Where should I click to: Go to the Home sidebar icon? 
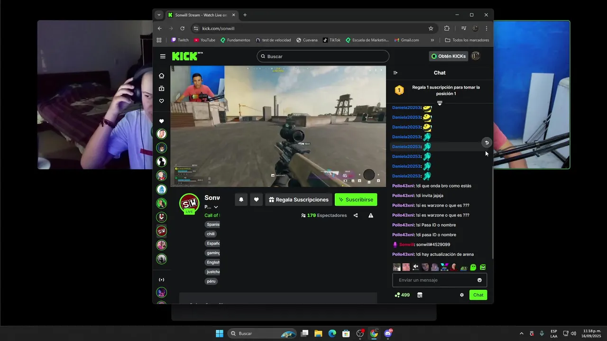coord(162,76)
